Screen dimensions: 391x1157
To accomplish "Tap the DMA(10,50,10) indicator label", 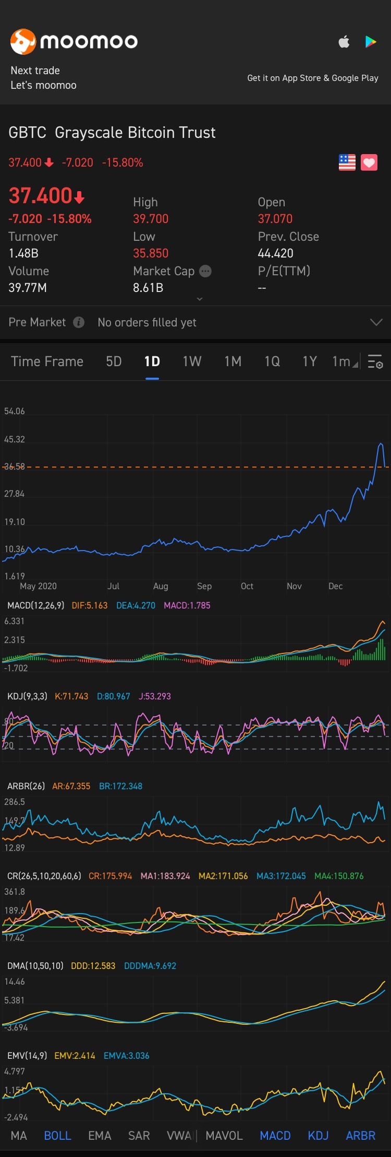I will click(x=35, y=966).
